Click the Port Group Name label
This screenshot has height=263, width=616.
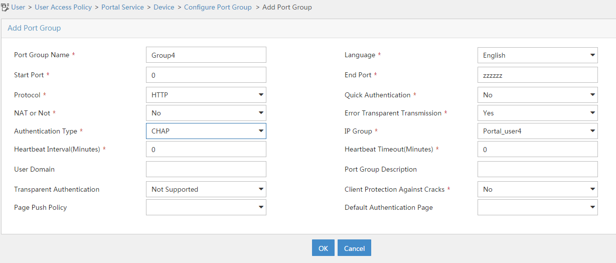[x=42, y=55]
